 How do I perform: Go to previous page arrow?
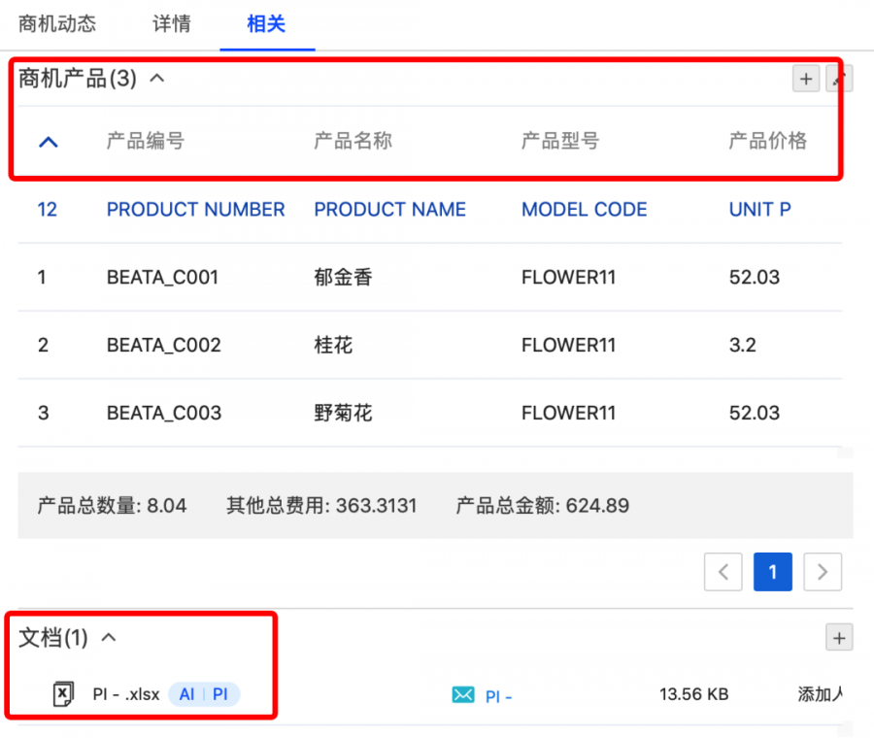point(723,572)
